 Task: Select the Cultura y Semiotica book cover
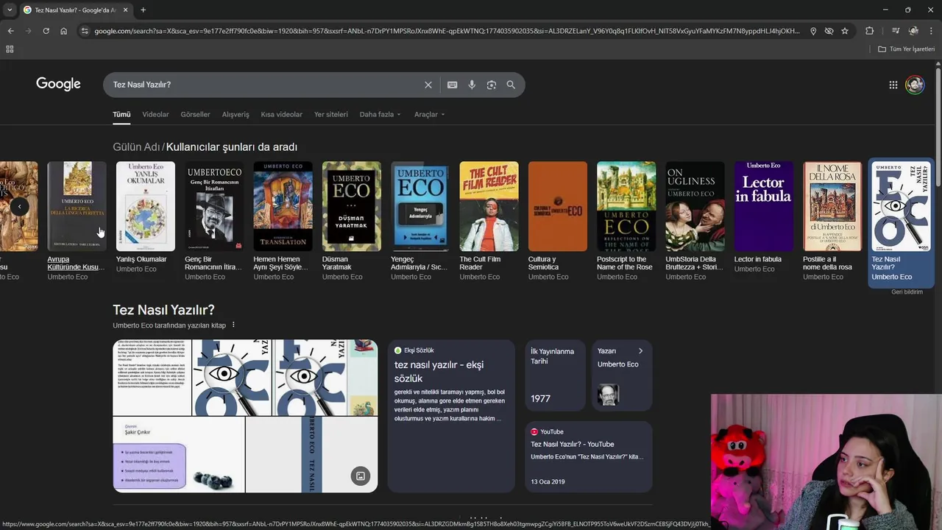(558, 206)
